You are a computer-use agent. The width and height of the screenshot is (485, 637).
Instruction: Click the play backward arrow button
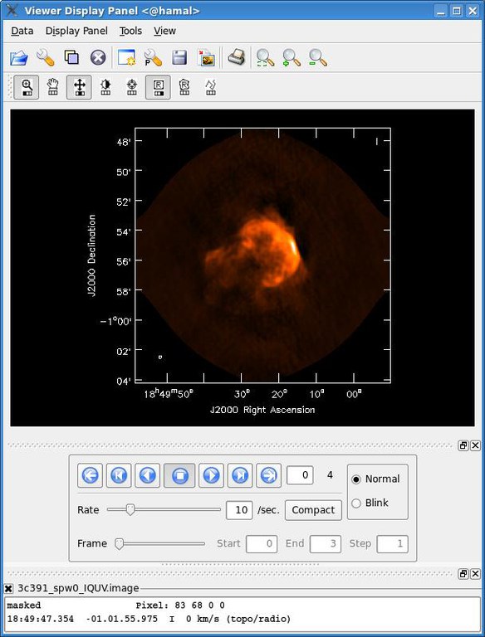[90, 475]
